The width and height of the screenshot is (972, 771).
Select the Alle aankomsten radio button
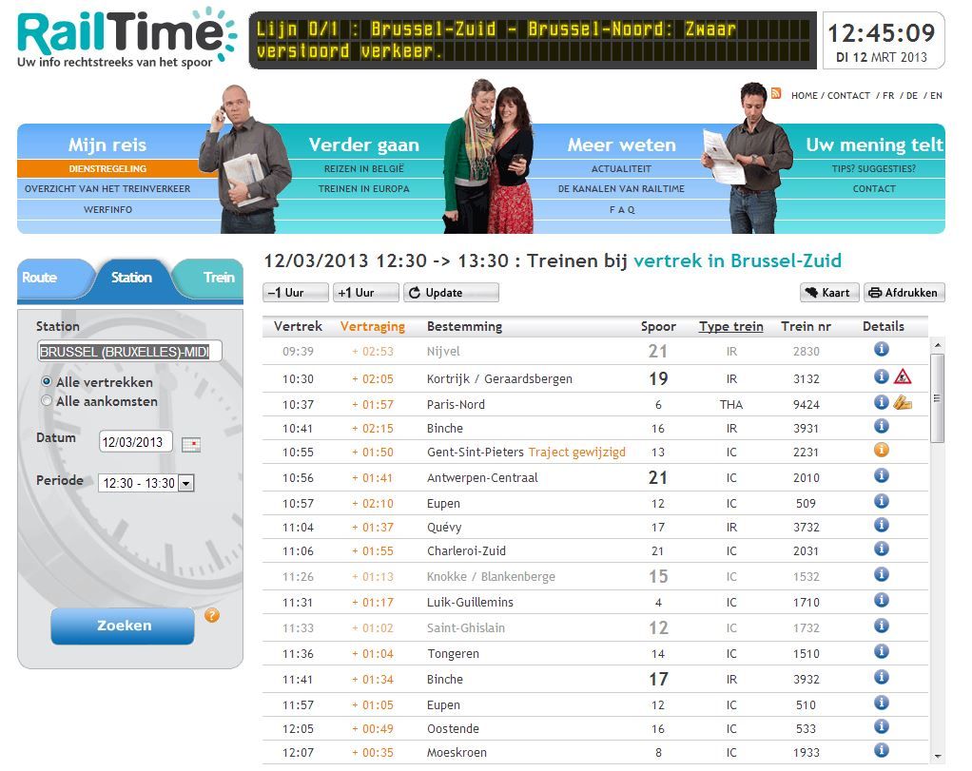[x=46, y=401]
